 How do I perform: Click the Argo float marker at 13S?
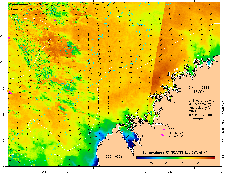point(9,38)
